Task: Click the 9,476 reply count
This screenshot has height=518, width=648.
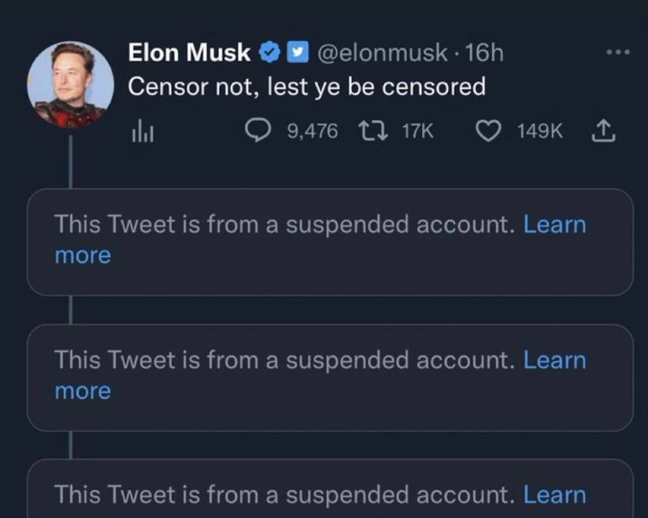Action: tap(312, 132)
